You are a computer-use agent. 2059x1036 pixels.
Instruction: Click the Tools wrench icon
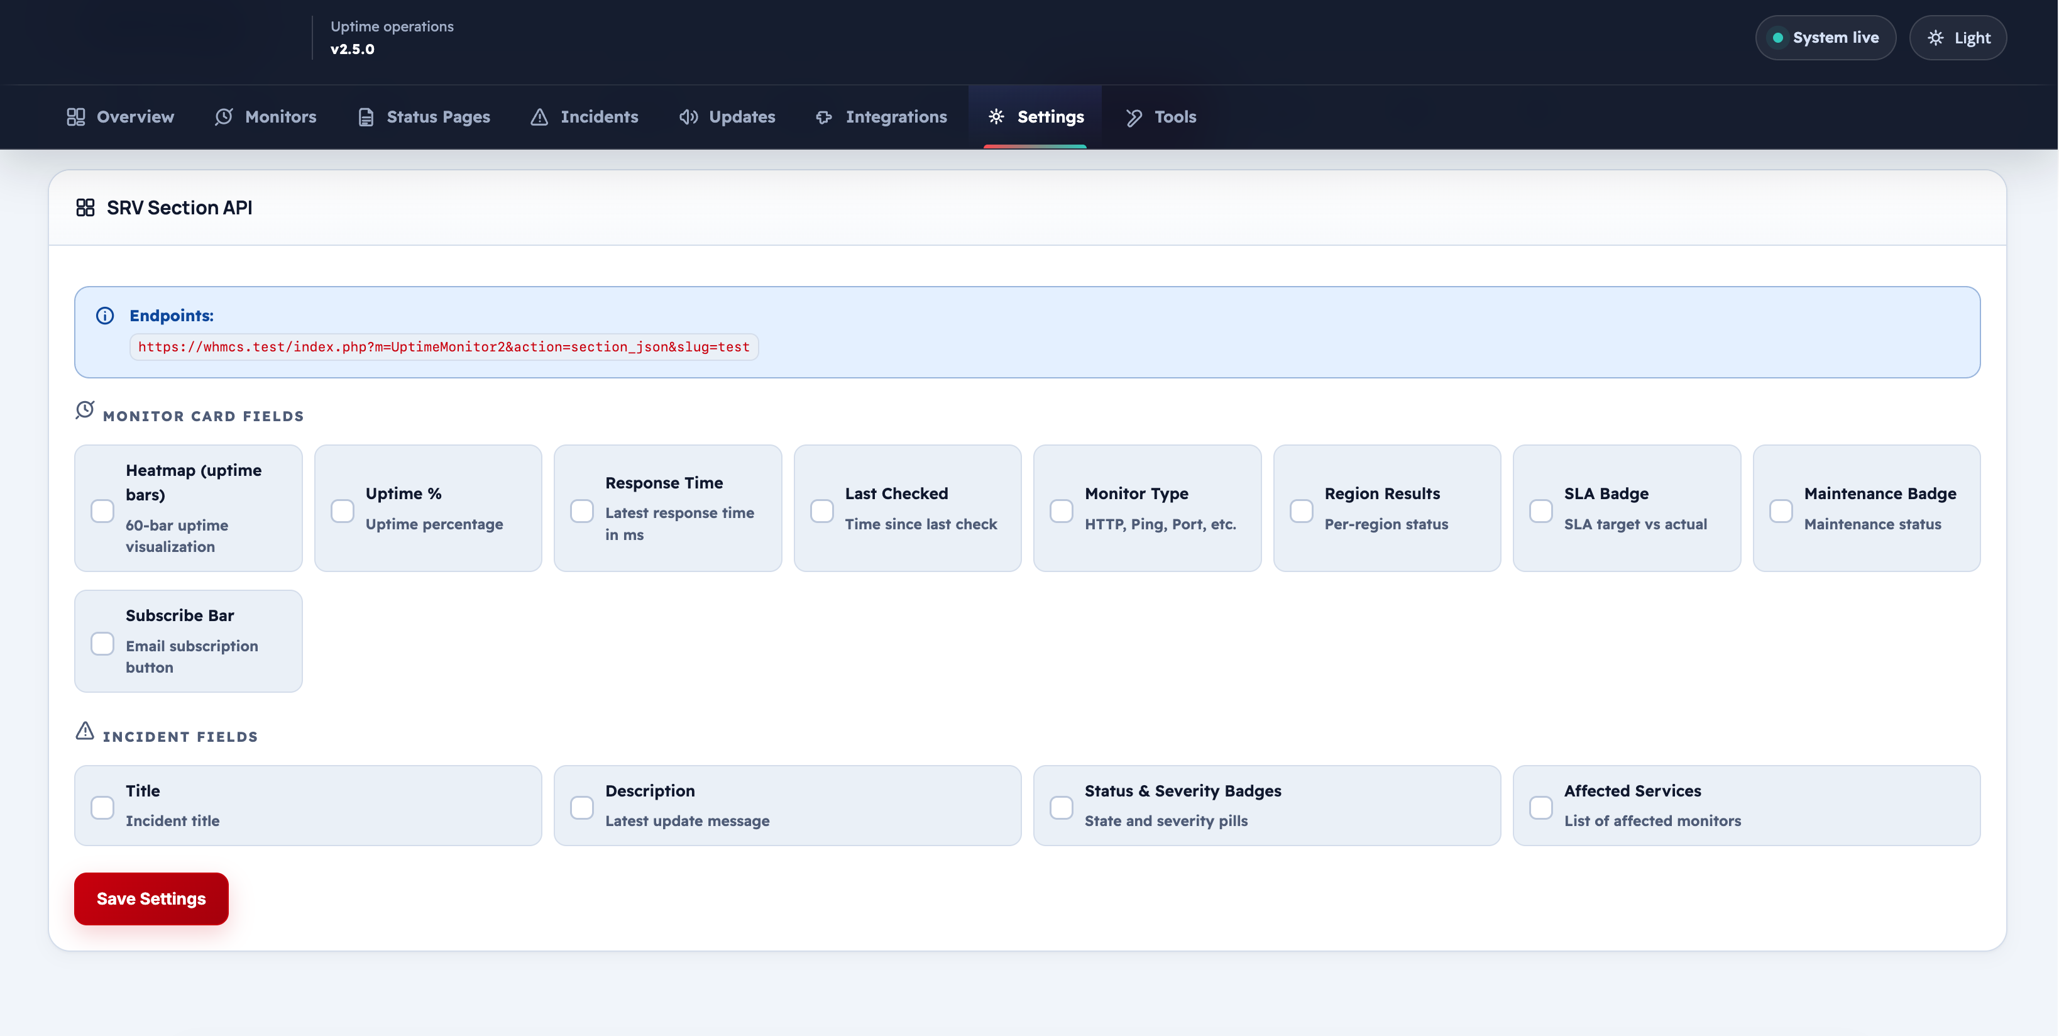[x=1133, y=118]
